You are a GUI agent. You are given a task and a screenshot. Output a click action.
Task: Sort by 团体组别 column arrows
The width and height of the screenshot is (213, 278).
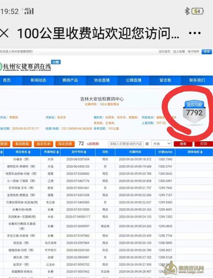(201, 152)
